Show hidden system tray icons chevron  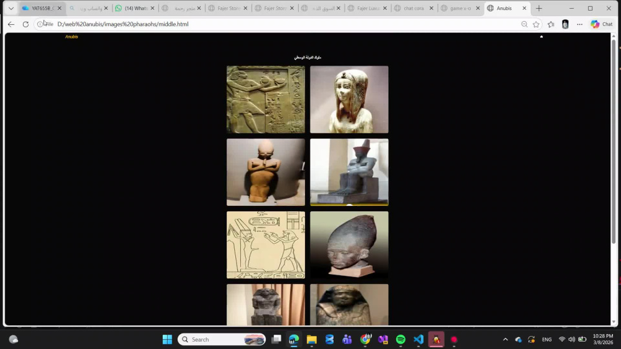coord(505,340)
